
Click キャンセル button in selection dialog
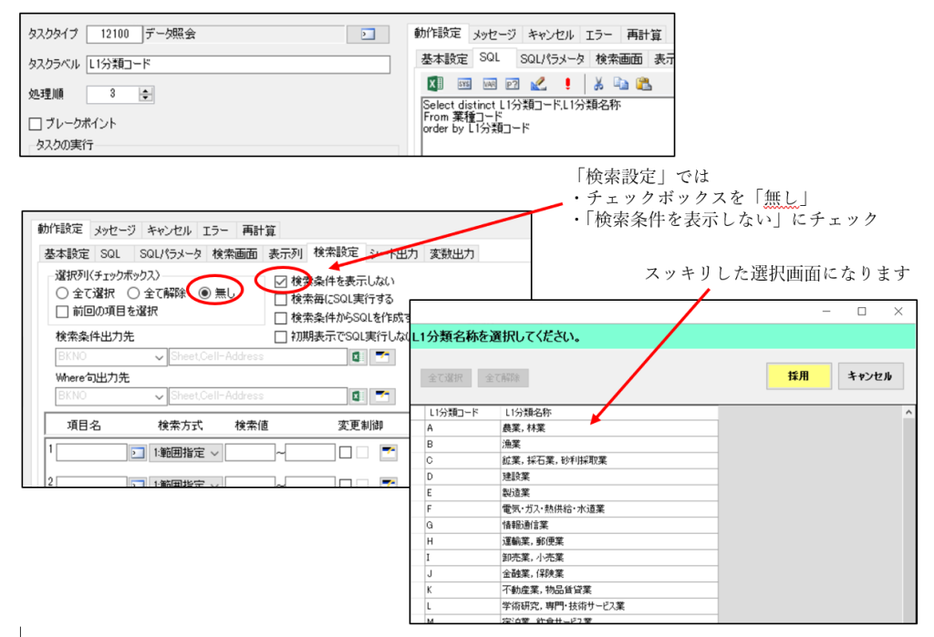(870, 376)
